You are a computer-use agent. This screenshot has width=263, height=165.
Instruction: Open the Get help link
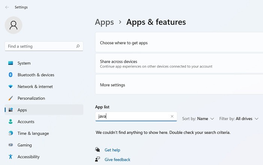[112, 150]
